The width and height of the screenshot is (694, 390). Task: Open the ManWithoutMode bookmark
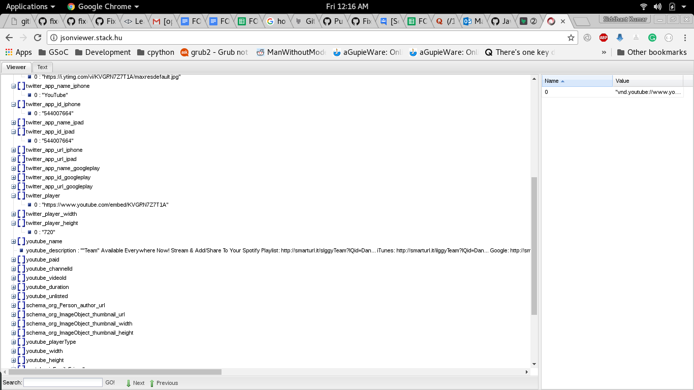coord(291,52)
